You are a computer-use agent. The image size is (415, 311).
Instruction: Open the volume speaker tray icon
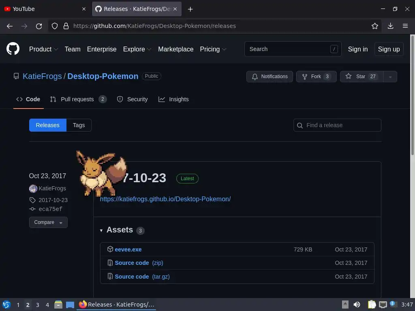[357, 305]
